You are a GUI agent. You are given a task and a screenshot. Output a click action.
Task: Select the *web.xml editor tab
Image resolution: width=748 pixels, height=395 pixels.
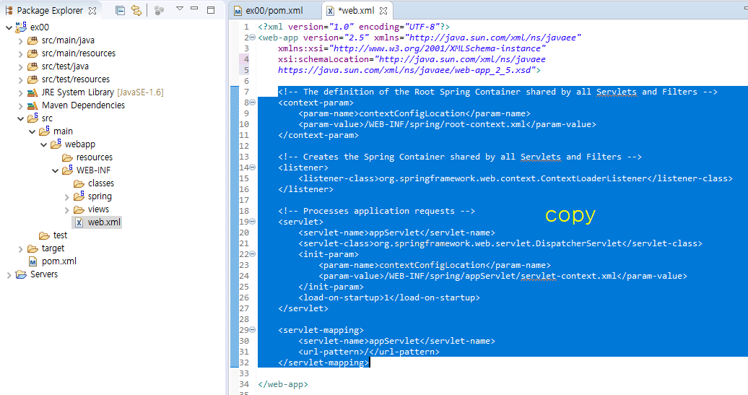click(357, 11)
